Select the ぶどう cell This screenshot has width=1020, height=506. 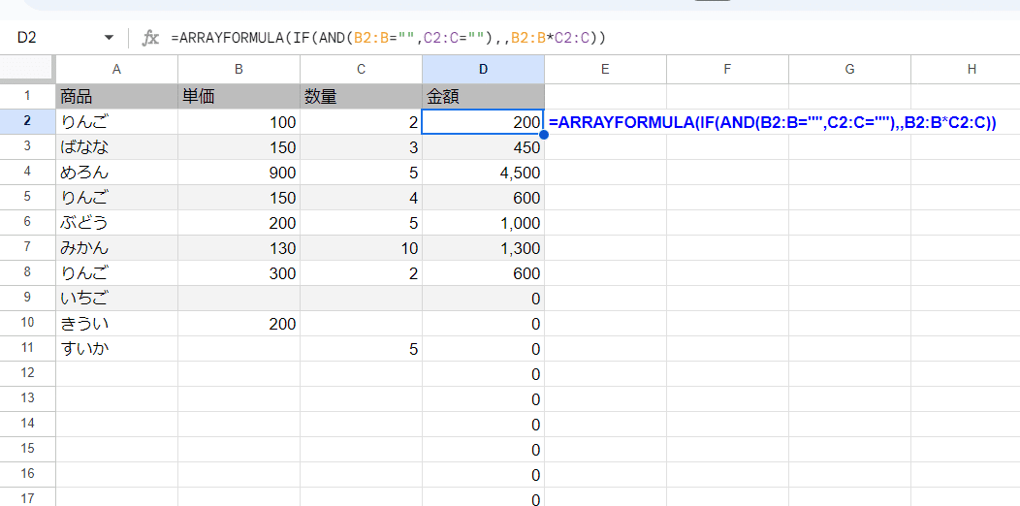117,222
